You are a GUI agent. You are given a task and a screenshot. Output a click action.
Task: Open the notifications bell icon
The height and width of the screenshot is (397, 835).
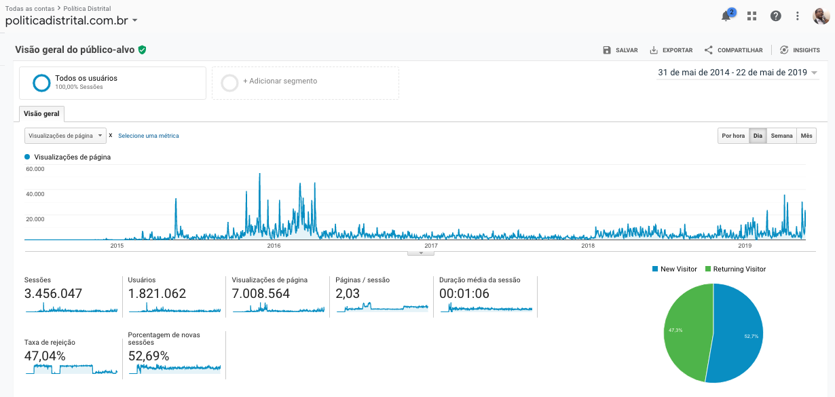tap(726, 16)
